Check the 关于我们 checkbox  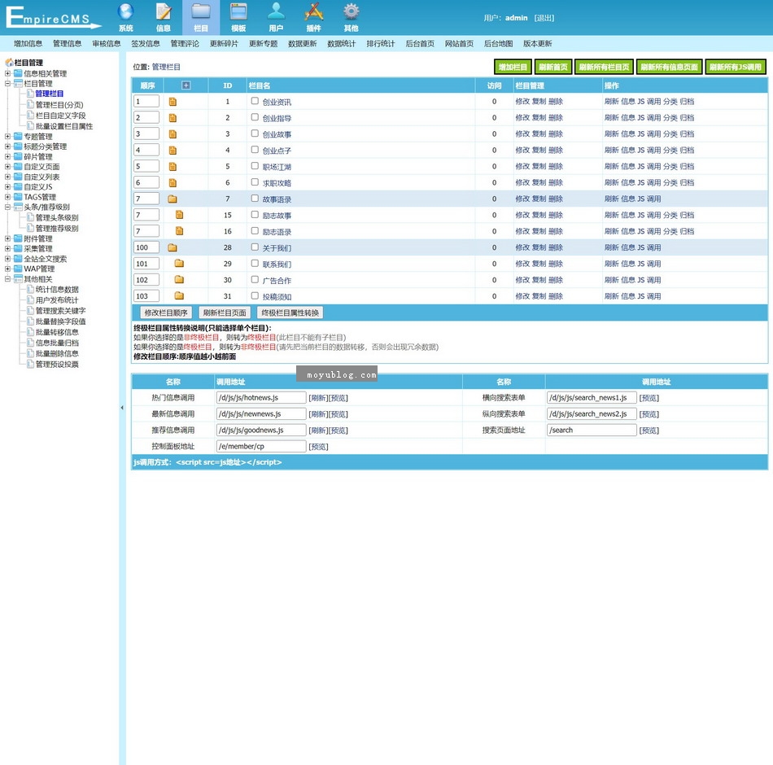[255, 247]
